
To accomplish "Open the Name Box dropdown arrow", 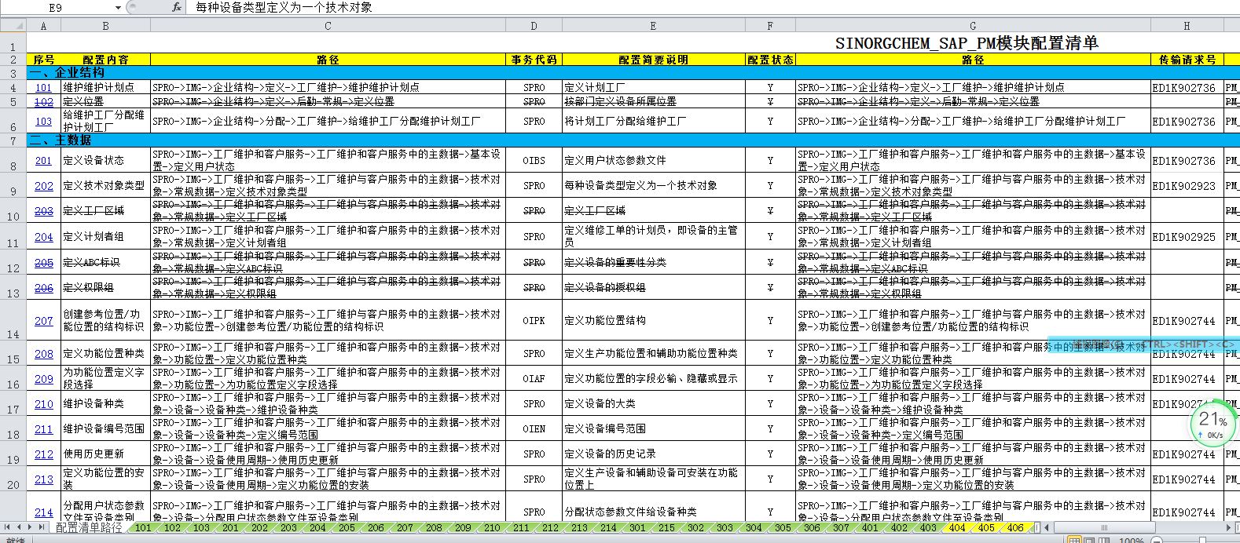I will (x=118, y=7).
